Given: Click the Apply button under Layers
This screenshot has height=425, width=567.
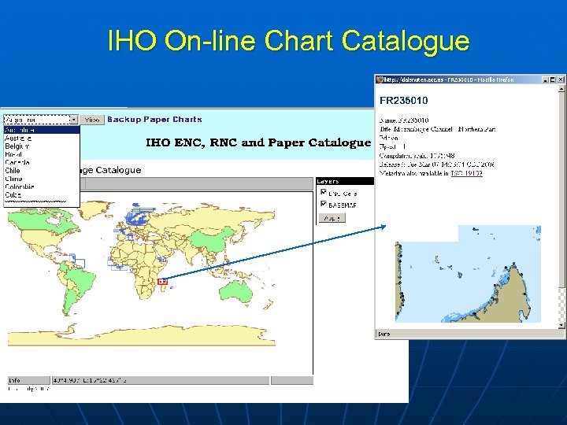Looking at the screenshot, I should (332, 218).
